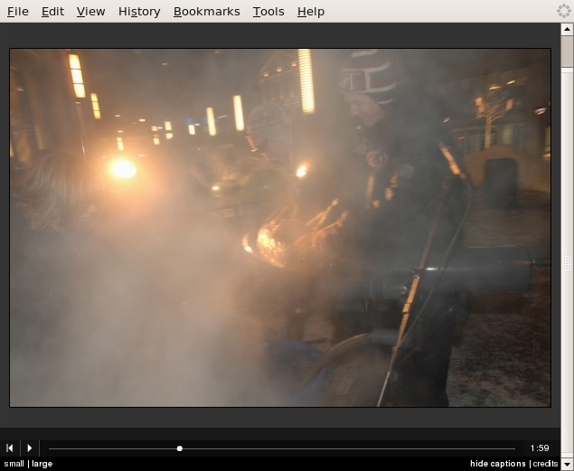Open the Help menu

[x=310, y=12]
